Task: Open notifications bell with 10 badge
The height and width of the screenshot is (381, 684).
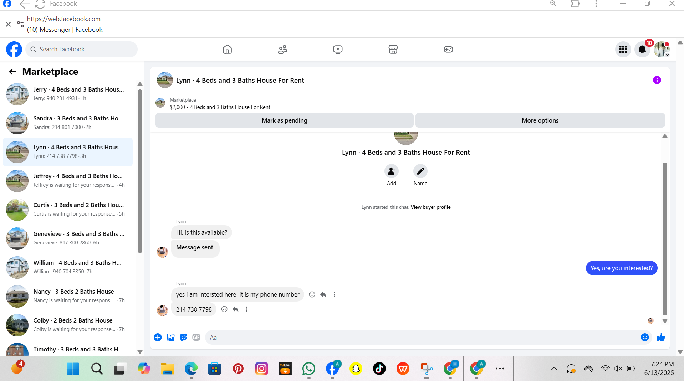Action: click(x=642, y=49)
